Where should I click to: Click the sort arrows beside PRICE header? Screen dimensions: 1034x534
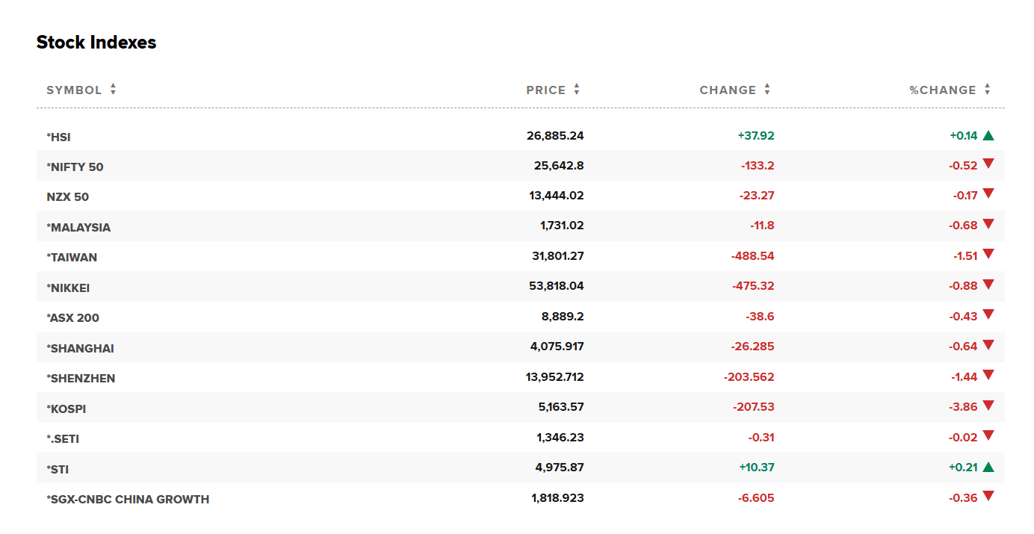577,90
